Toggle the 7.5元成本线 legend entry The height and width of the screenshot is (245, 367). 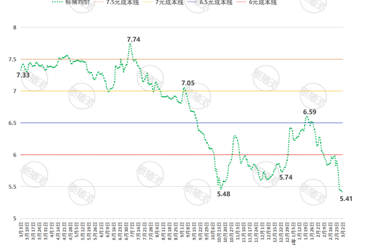point(122,2)
